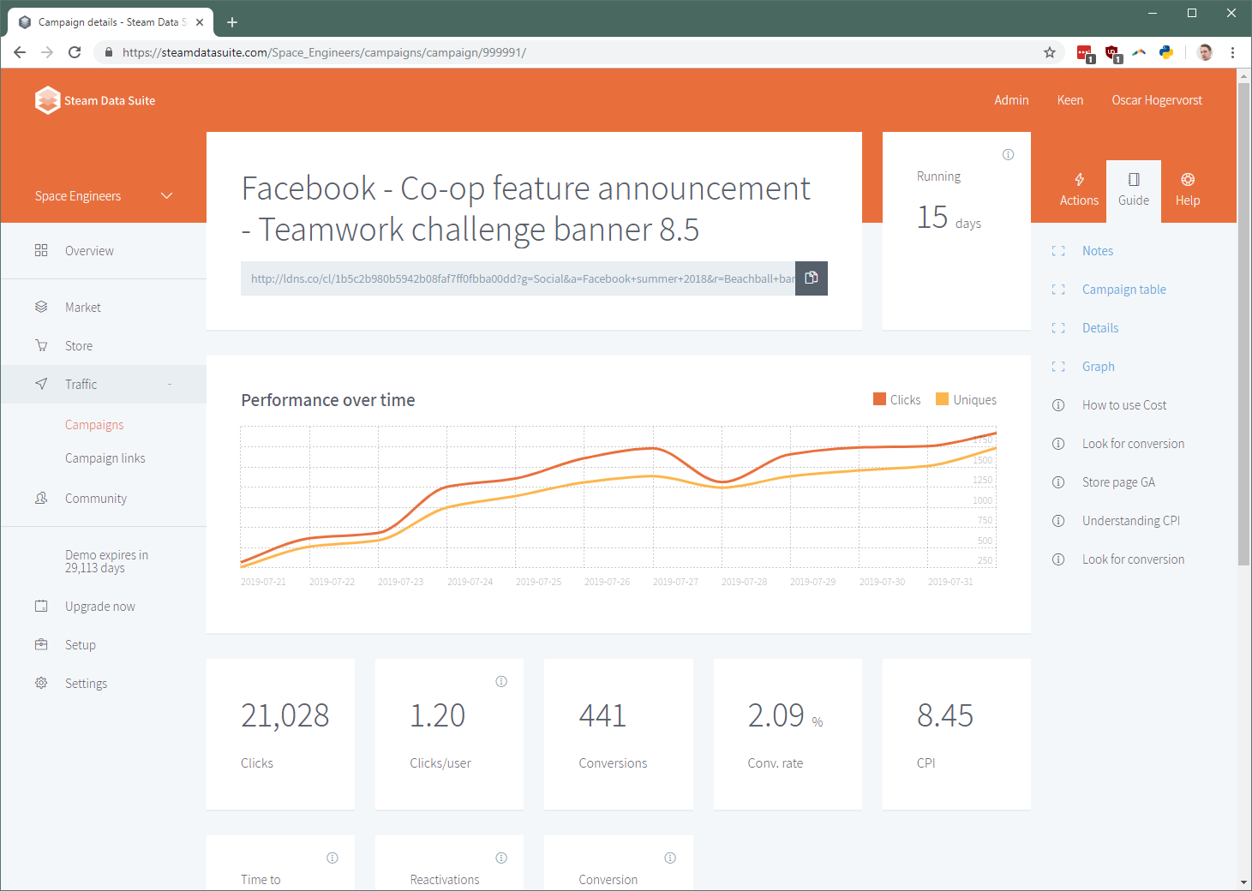Jump to the Details section
This screenshot has width=1252, height=891.
pos(1100,328)
